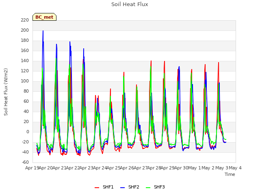The height and width of the screenshot is (195, 260).
Task: Click the x-axis date label Apr 24
Action: point(100,168)
